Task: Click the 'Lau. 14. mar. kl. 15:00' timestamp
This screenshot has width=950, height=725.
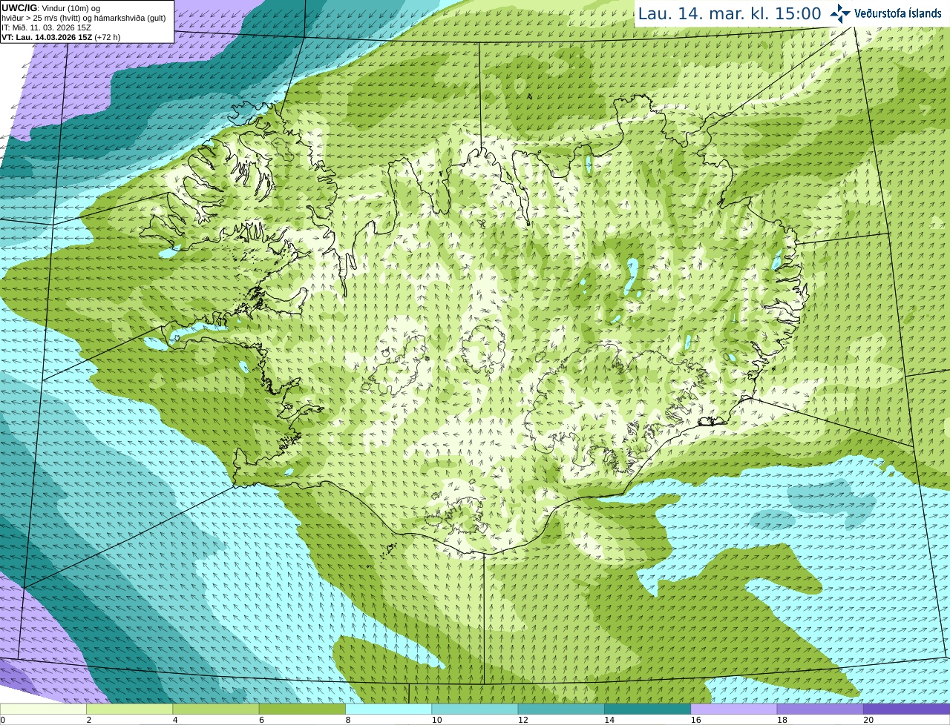Action: (x=730, y=13)
